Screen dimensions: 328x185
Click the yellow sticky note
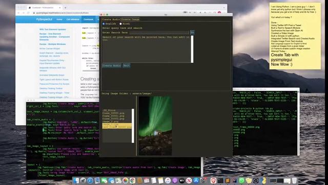click(x=295, y=36)
